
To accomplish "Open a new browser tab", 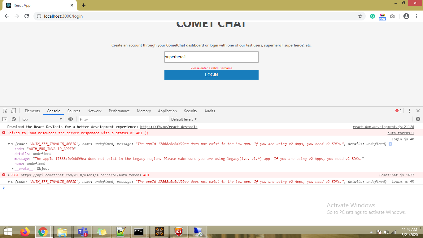I will 84,5.
